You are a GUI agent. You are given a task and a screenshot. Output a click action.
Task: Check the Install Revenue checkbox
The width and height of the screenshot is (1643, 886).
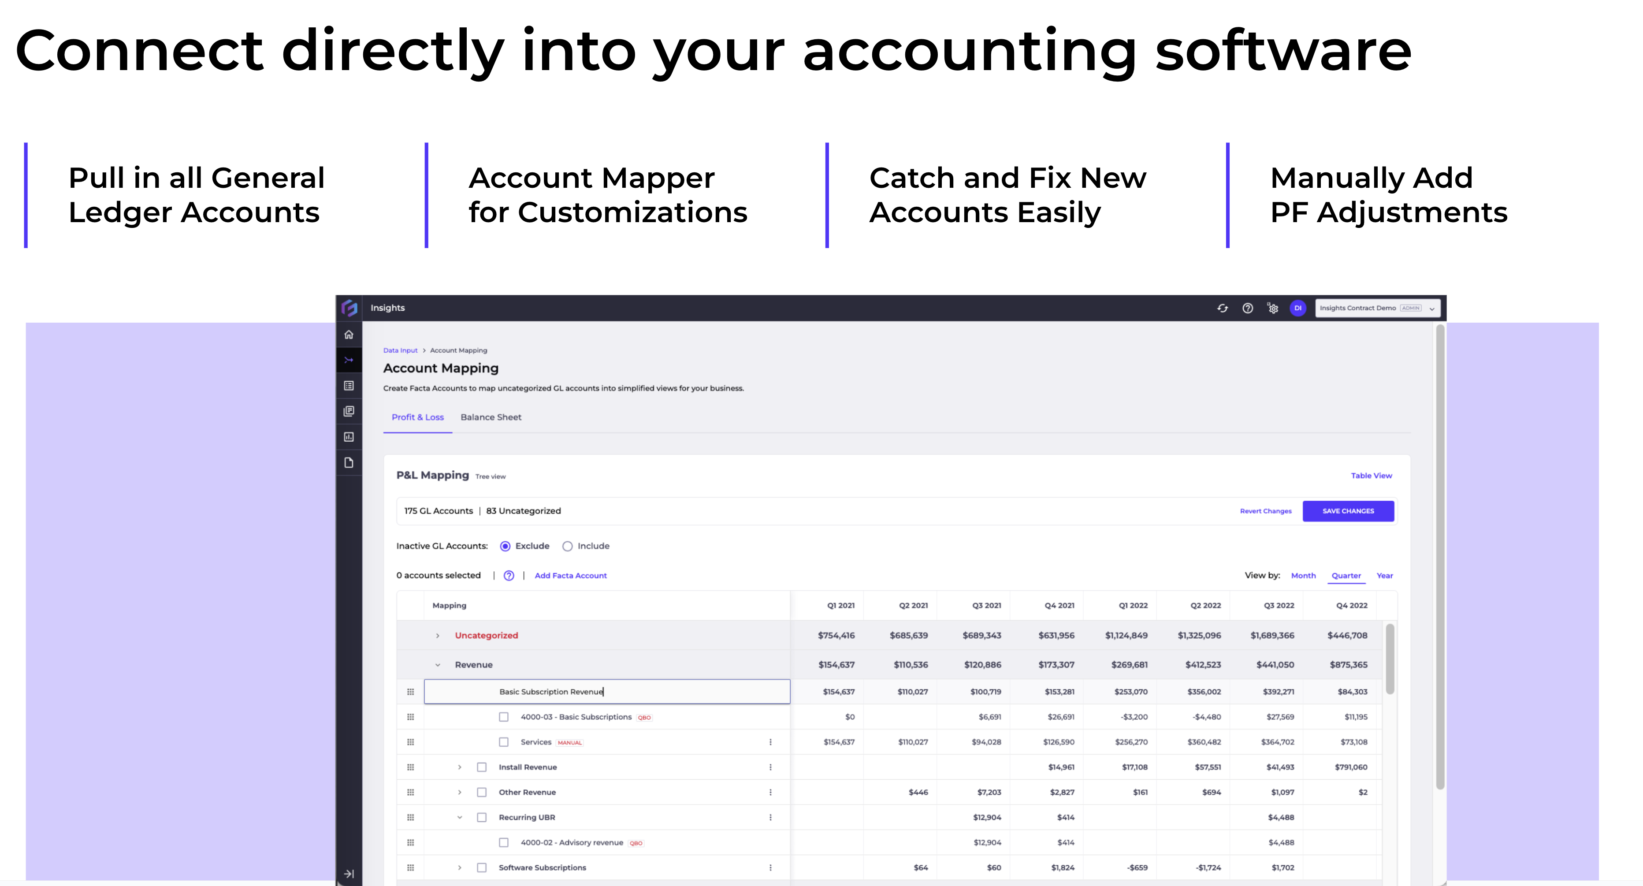(x=482, y=767)
